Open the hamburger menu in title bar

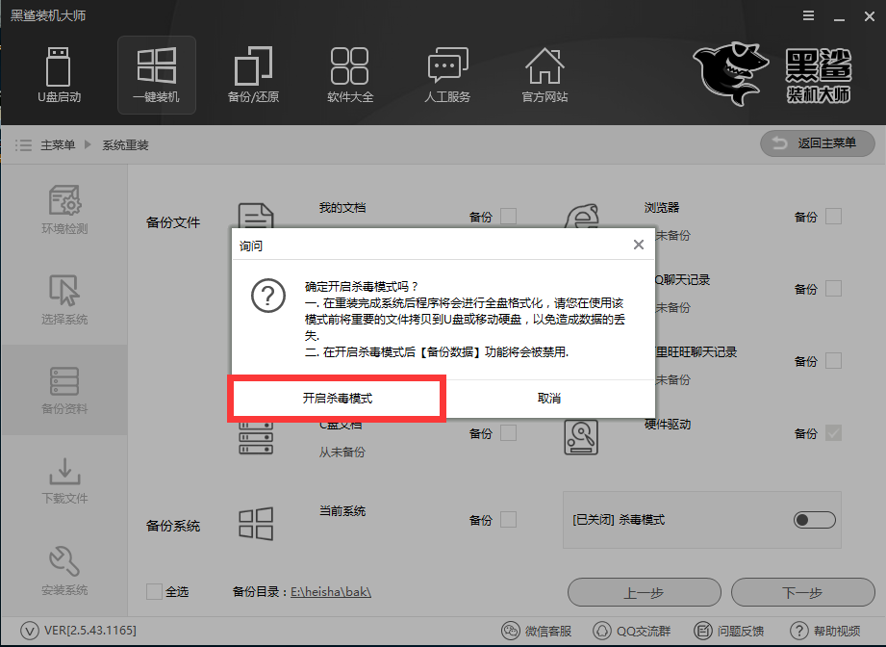point(809,15)
